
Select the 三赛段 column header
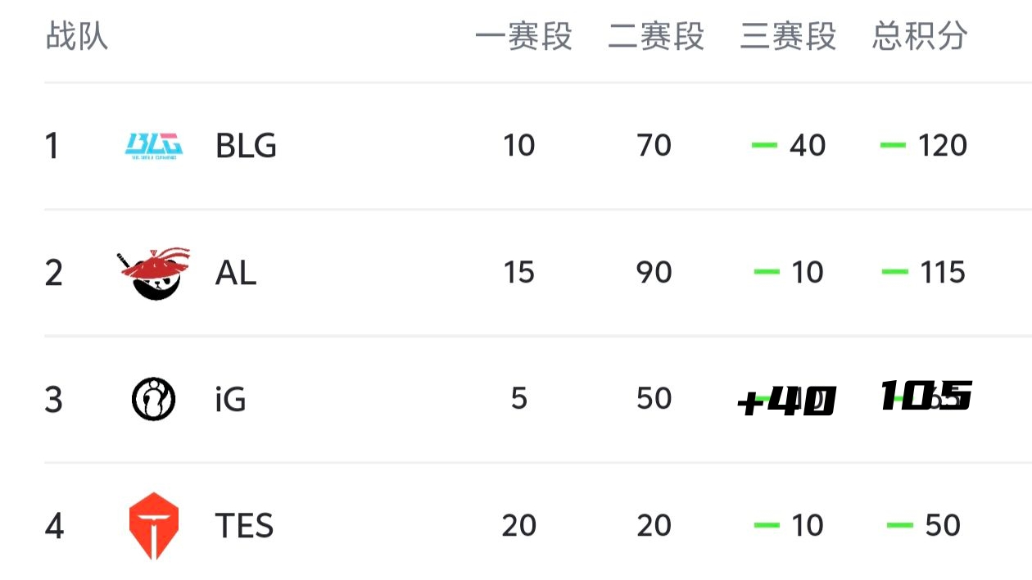click(788, 37)
